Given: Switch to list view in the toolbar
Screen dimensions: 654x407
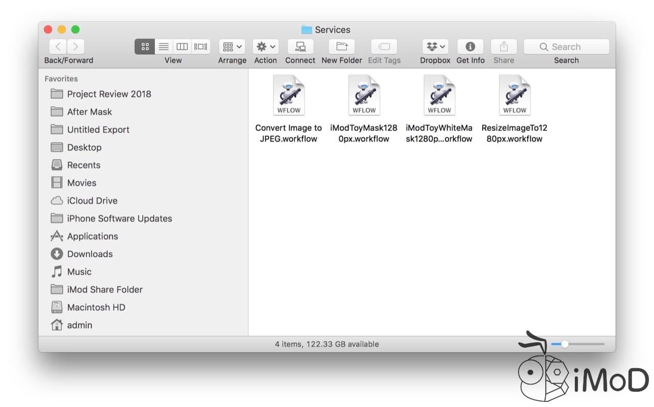Looking at the screenshot, I should 163,46.
